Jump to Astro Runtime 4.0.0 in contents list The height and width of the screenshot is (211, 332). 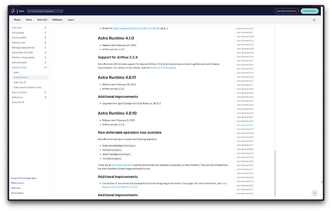[245, 173]
